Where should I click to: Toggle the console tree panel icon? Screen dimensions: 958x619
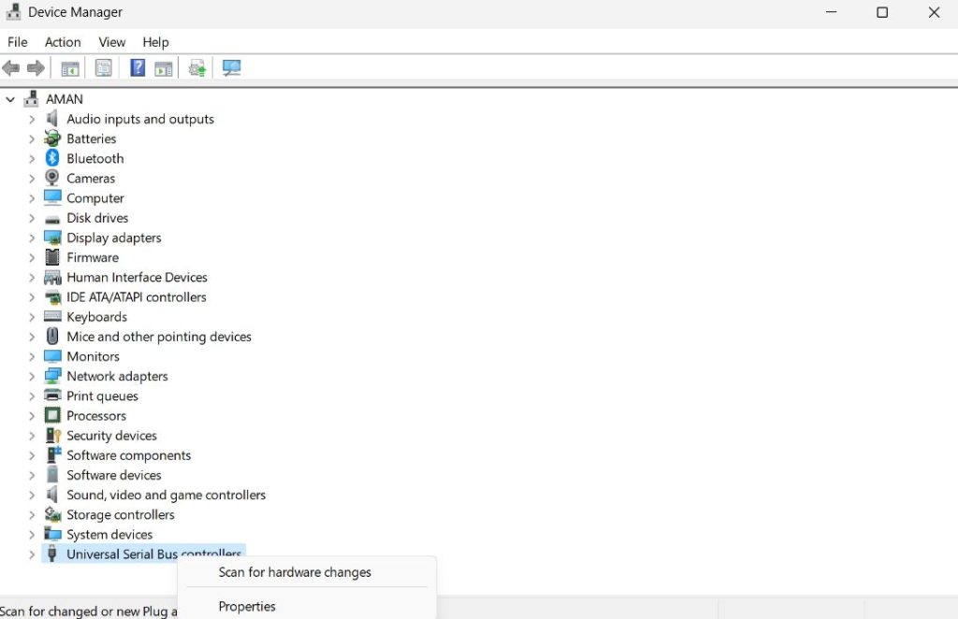click(69, 67)
